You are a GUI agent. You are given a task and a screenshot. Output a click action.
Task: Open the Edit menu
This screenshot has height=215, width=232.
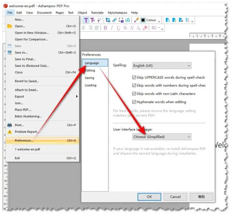[x=19, y=13]
